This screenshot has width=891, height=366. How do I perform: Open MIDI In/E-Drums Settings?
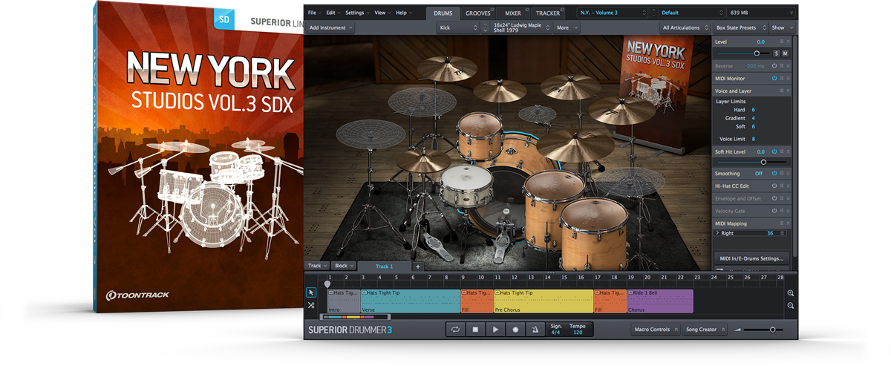pos(751,258)
